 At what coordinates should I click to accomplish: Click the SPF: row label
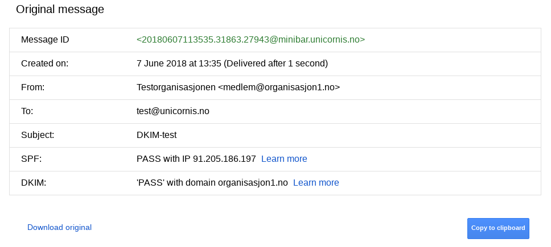click(x=31, y=159)
